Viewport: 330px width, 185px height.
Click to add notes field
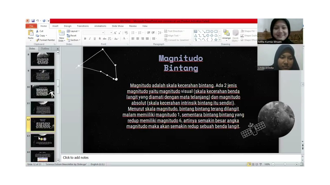pos(181,158)
